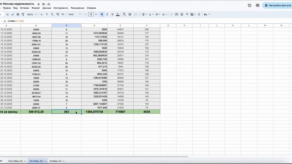Image resolution: width=292 pixels, height=164 pixels.
Task: Move document to a folder
Action: 44,4
